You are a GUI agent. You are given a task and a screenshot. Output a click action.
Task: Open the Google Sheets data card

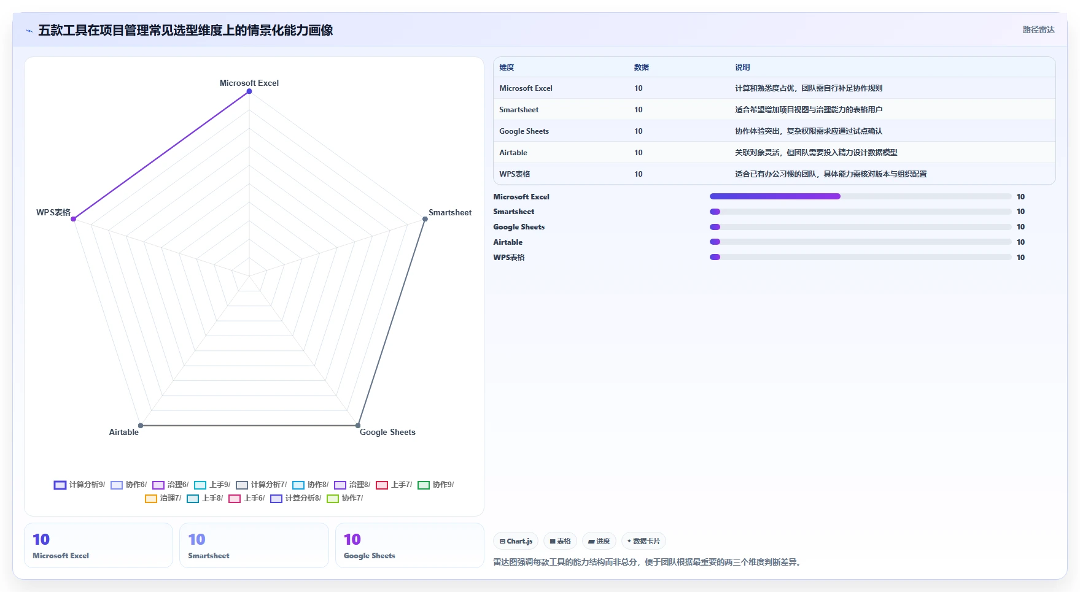coord(410,545)
